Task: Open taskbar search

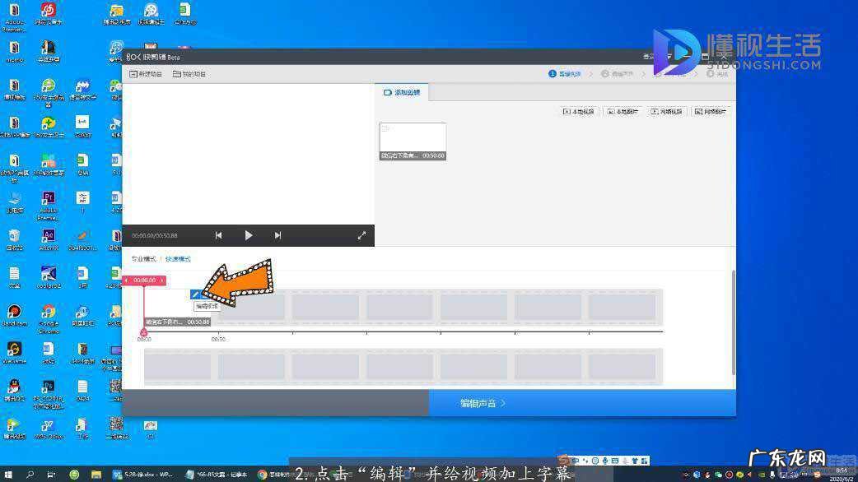Action: (x=30, y=475)
